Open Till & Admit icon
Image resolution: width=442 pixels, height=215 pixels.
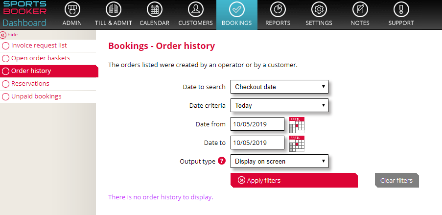114,9
